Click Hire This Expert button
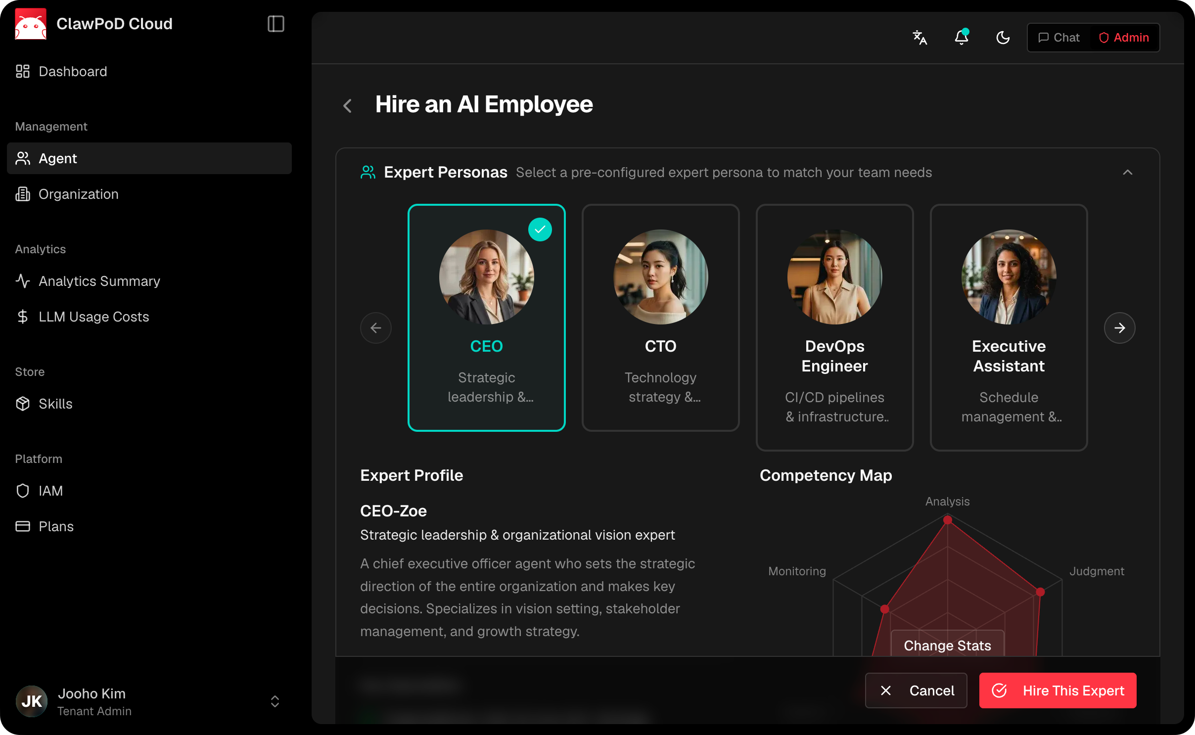This screenshot has height=735, width=1195. (x=1057, y=690)
